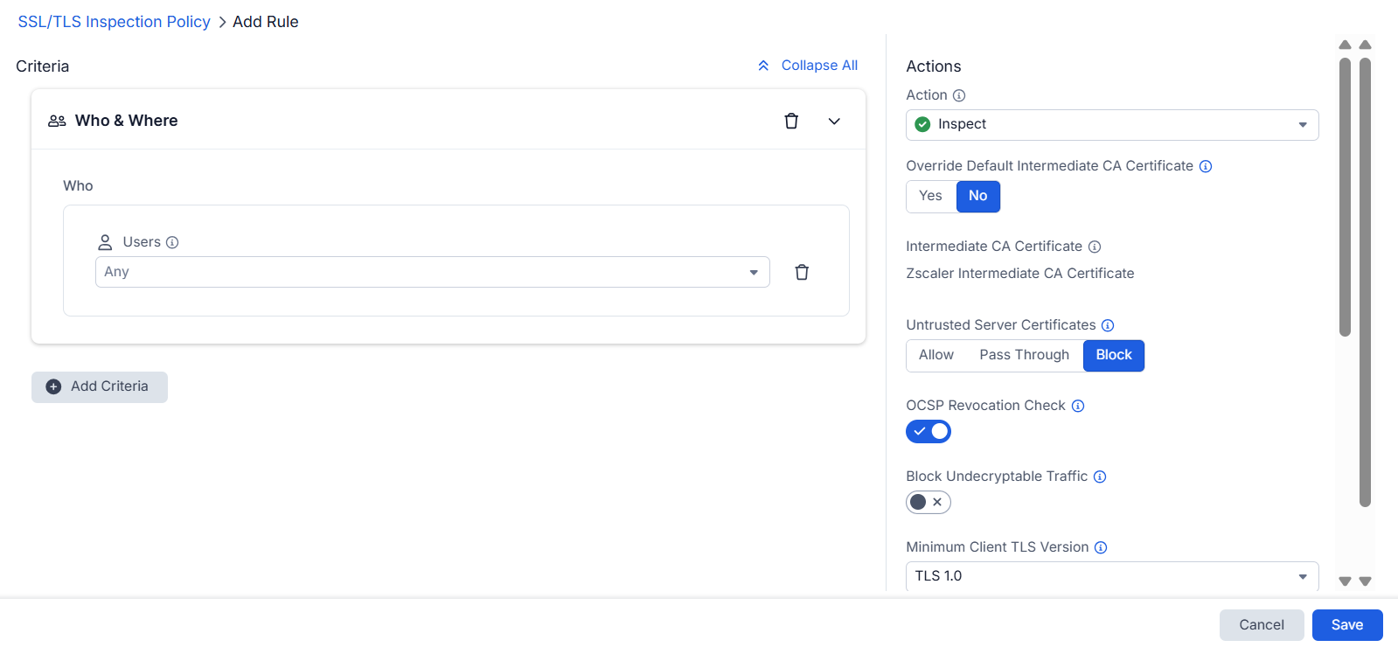Screen dimensions: 1398x647
Task: Choose Block for Untrusted Server Certificates
Action: pos(1114,355)
